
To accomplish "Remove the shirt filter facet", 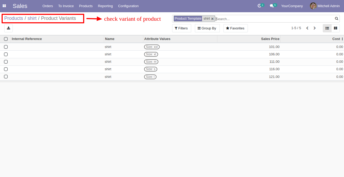I will click(212, 19).
